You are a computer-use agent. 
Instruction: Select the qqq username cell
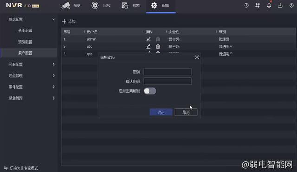(90, 54)
